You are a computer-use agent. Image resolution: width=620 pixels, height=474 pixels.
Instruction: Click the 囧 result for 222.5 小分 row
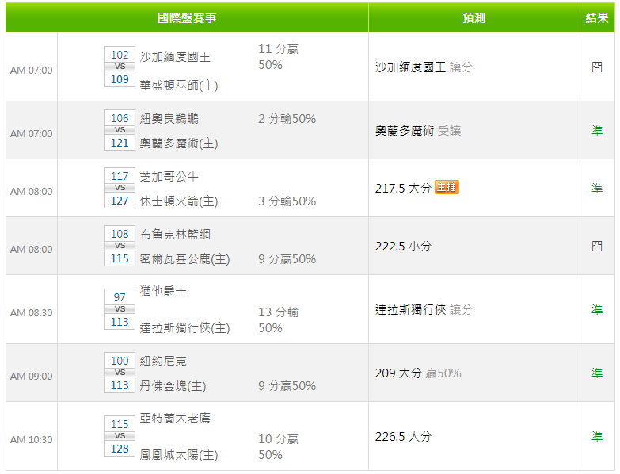(x=597, y=246)
